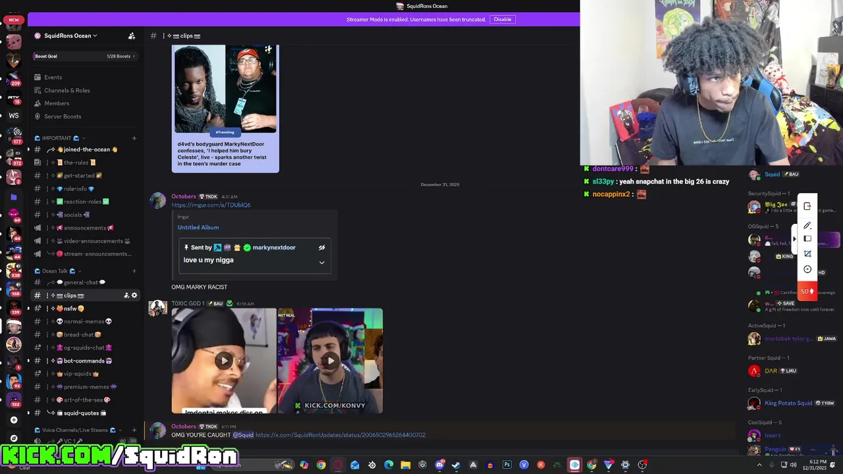The height and width of the screenshot is (474, 843).
Task: Click the @Squid mention
Action: pos(243,435)
